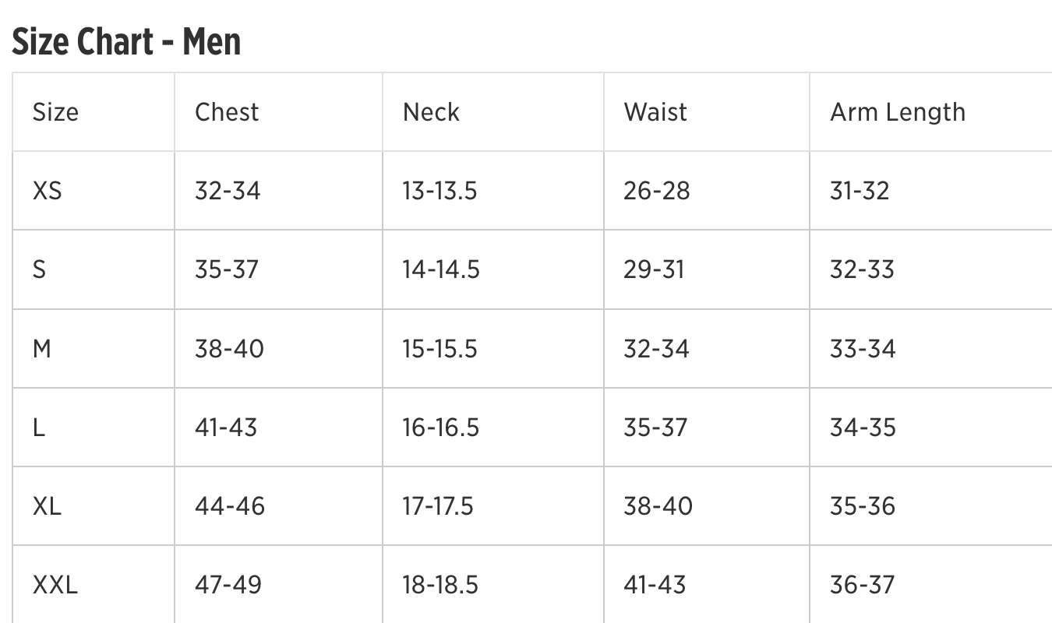Click neck measurement 16-16.5 cell

pyautogui.click(x=440, y=428)
